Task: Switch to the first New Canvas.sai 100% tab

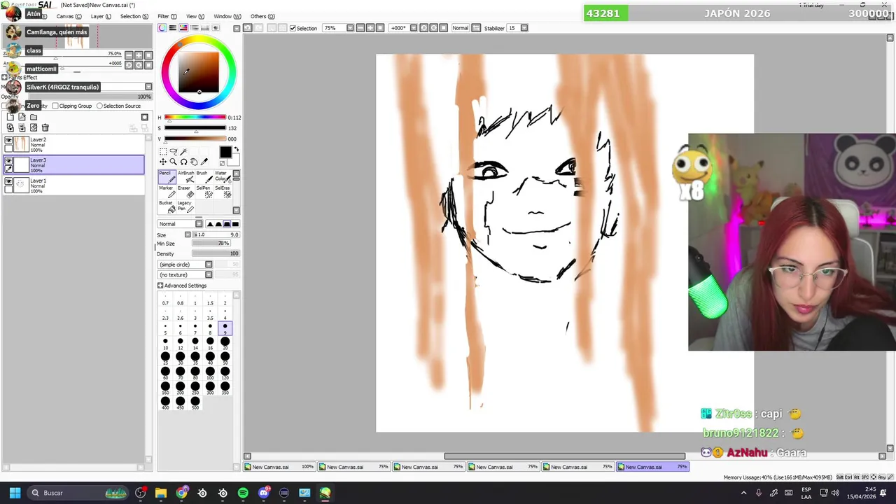Action: click(x=280, y=467)
